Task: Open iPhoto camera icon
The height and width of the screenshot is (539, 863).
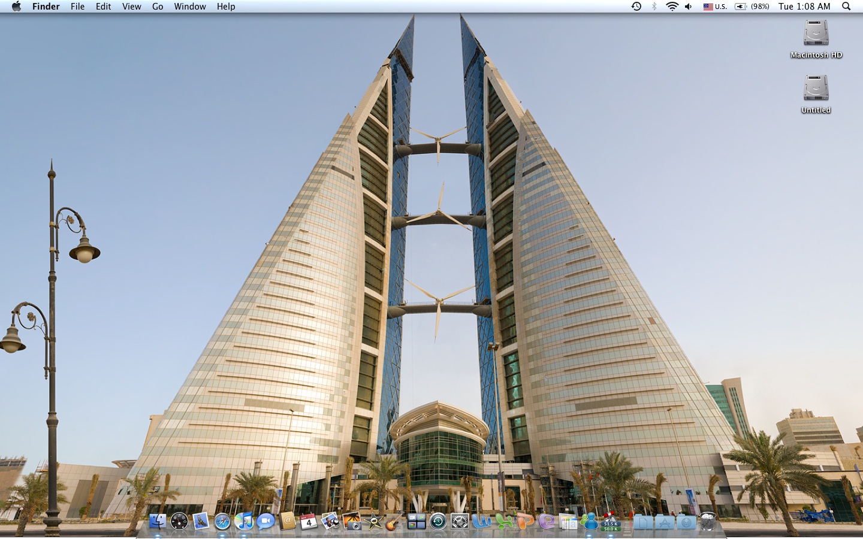Action: pyautogui.click(x=352, y=521)
